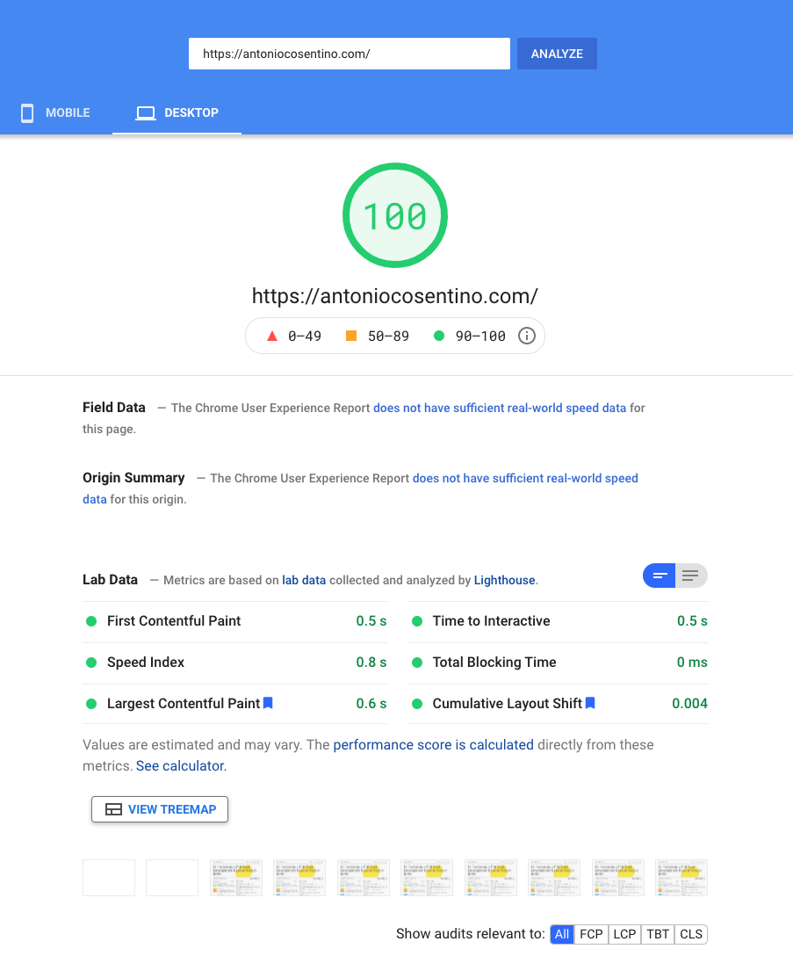Image resolution: width=793 pixels, height=956 pixels.
Task: Click green status dot for First Contentful Paint
Action: point(91,621)
